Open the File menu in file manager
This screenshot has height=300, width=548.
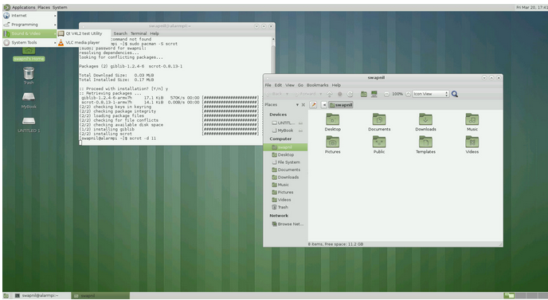tap(268, 85)
